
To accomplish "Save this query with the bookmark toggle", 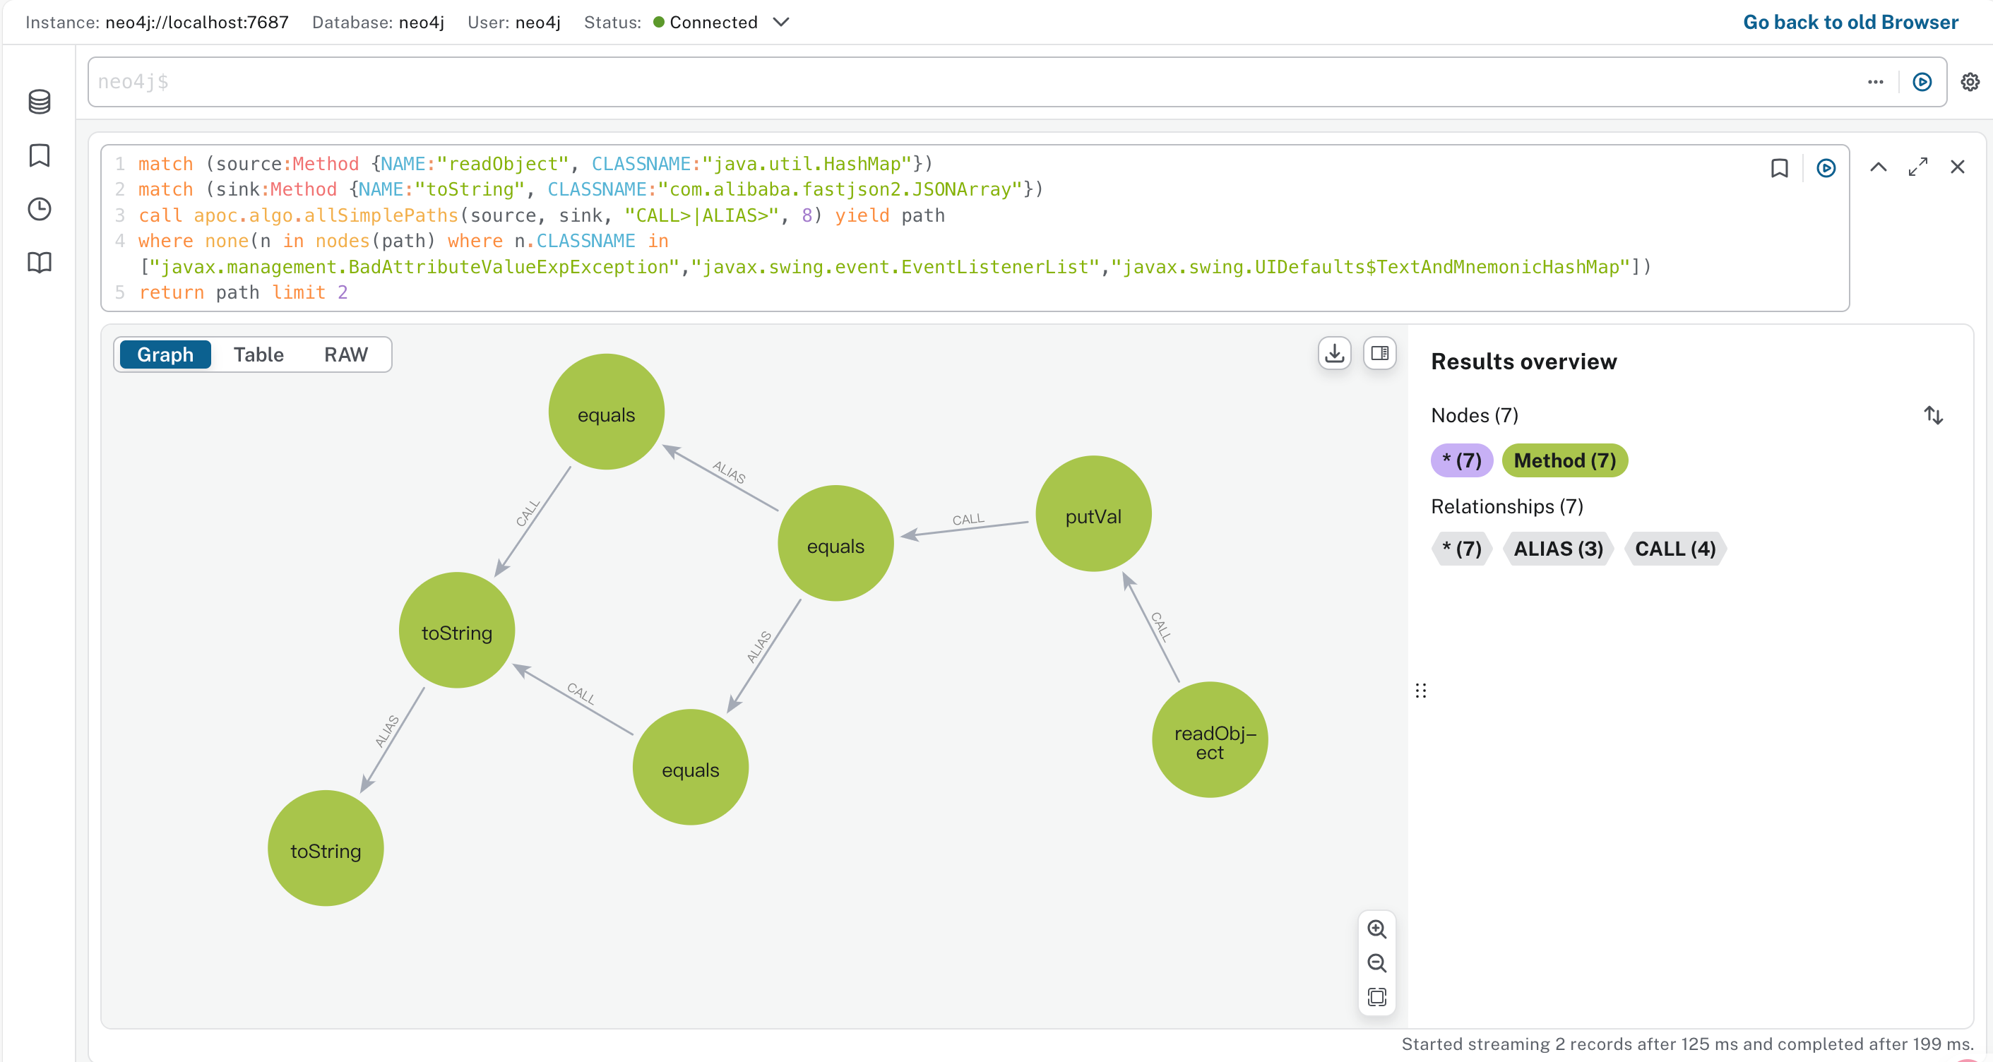I will click(x=1780, y=168).
